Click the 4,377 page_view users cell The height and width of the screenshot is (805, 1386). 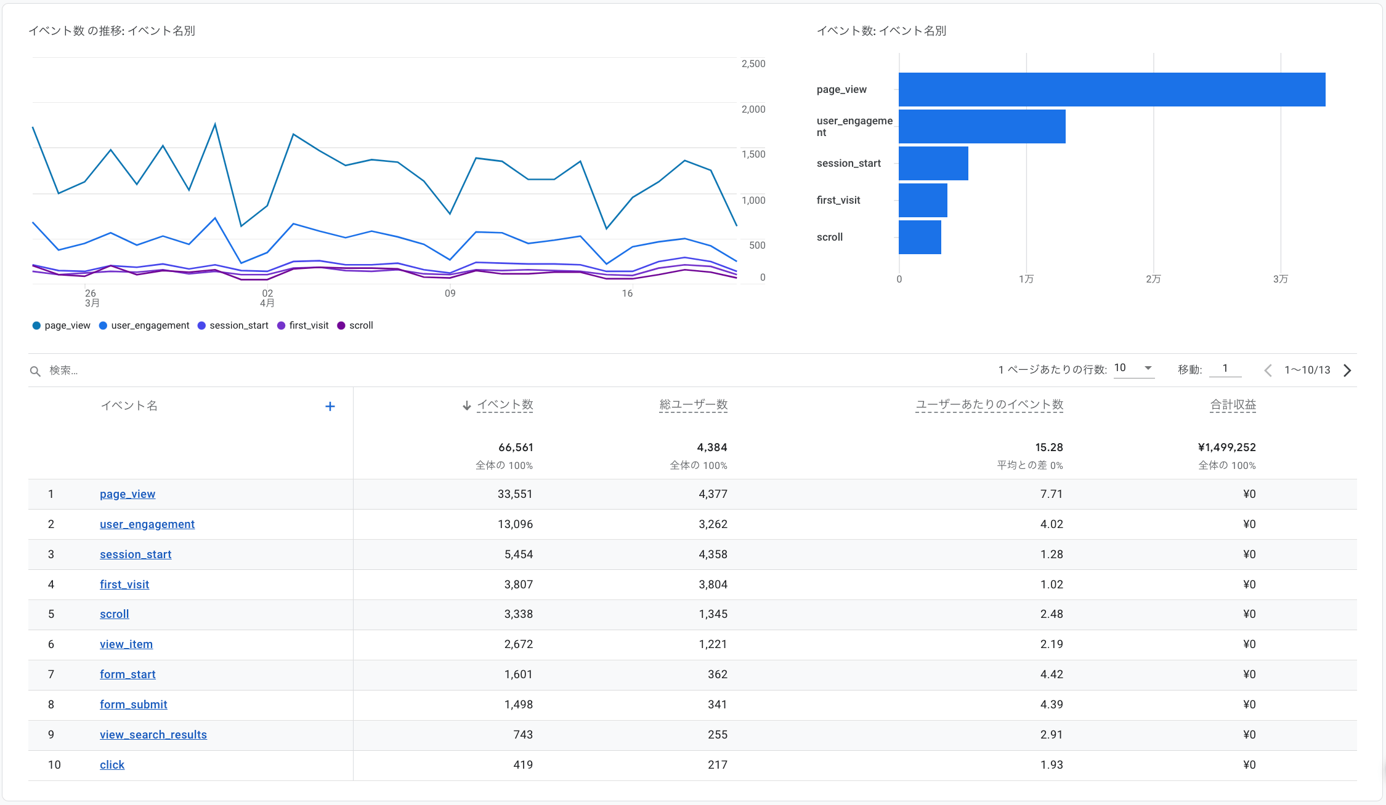[x=713, y=494]
